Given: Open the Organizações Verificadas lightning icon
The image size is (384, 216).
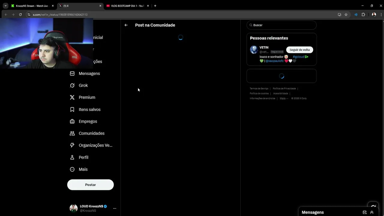Looking at the screenshot, I should click(72, 145).
